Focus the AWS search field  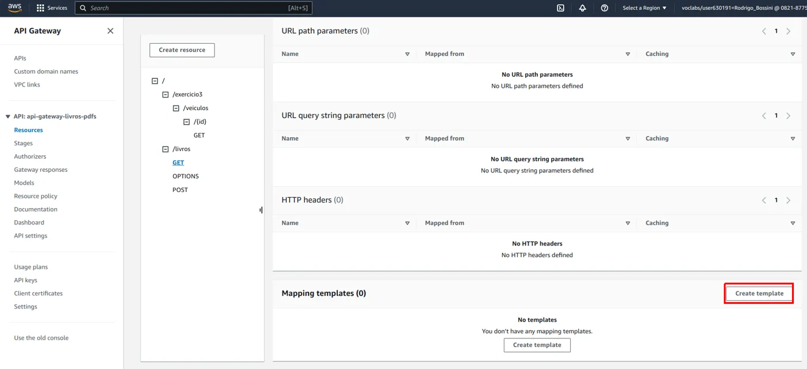194,8
